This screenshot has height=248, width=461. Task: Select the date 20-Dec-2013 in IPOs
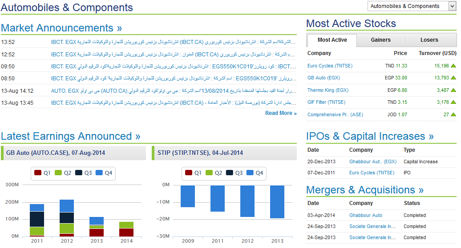[321, 161]
